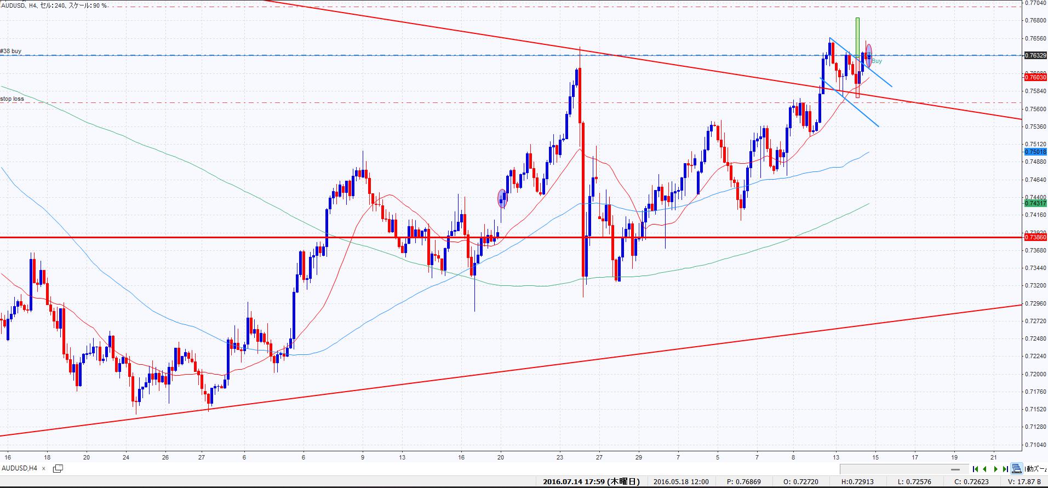This screenshot has height=488, width=1048.
Task: Click the chart windows arrange icon
Action: 1017,469
